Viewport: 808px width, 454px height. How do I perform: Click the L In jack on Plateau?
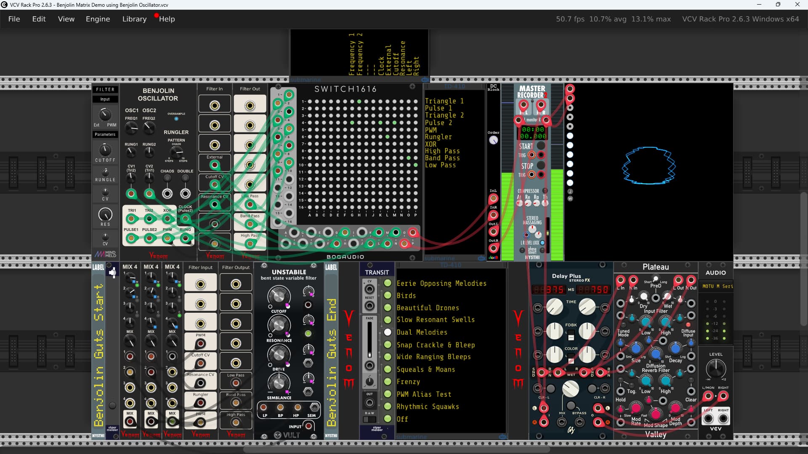pos(621,280)
